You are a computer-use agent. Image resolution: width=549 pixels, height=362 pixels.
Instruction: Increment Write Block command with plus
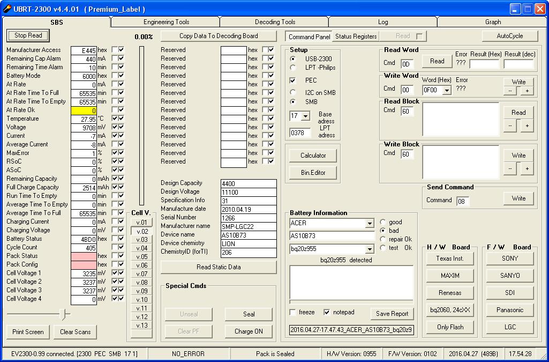point(527,168)
